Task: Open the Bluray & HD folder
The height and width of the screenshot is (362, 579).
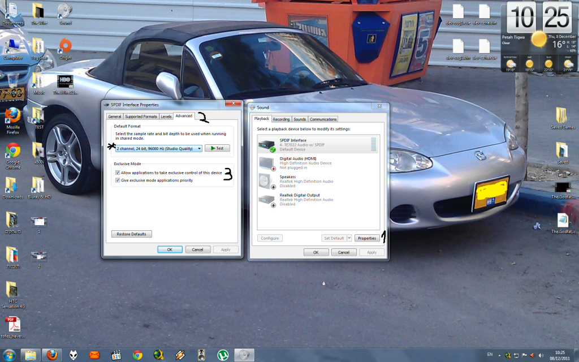Action: (39, 188)
